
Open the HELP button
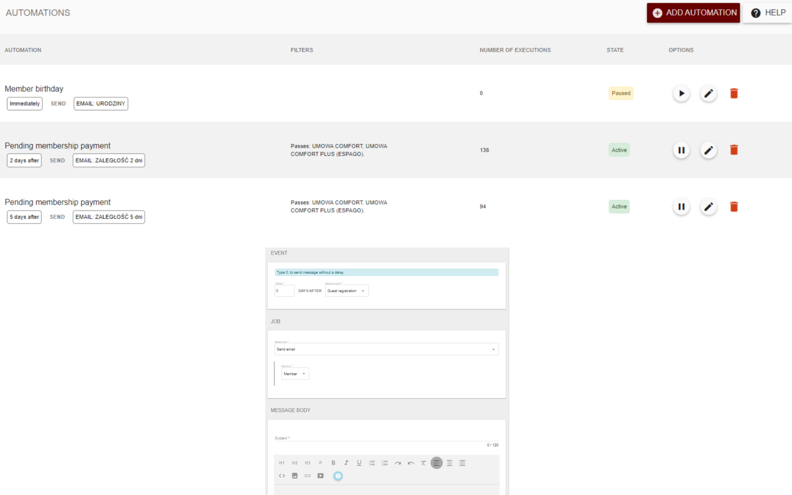768,13
